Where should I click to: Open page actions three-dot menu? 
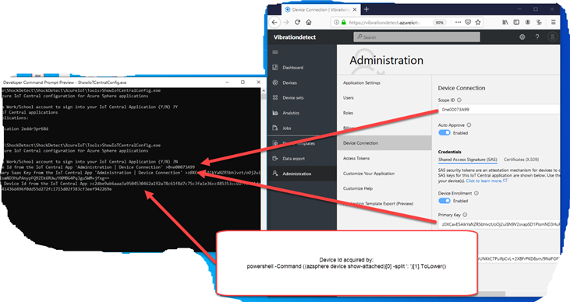tap(458, 22)
